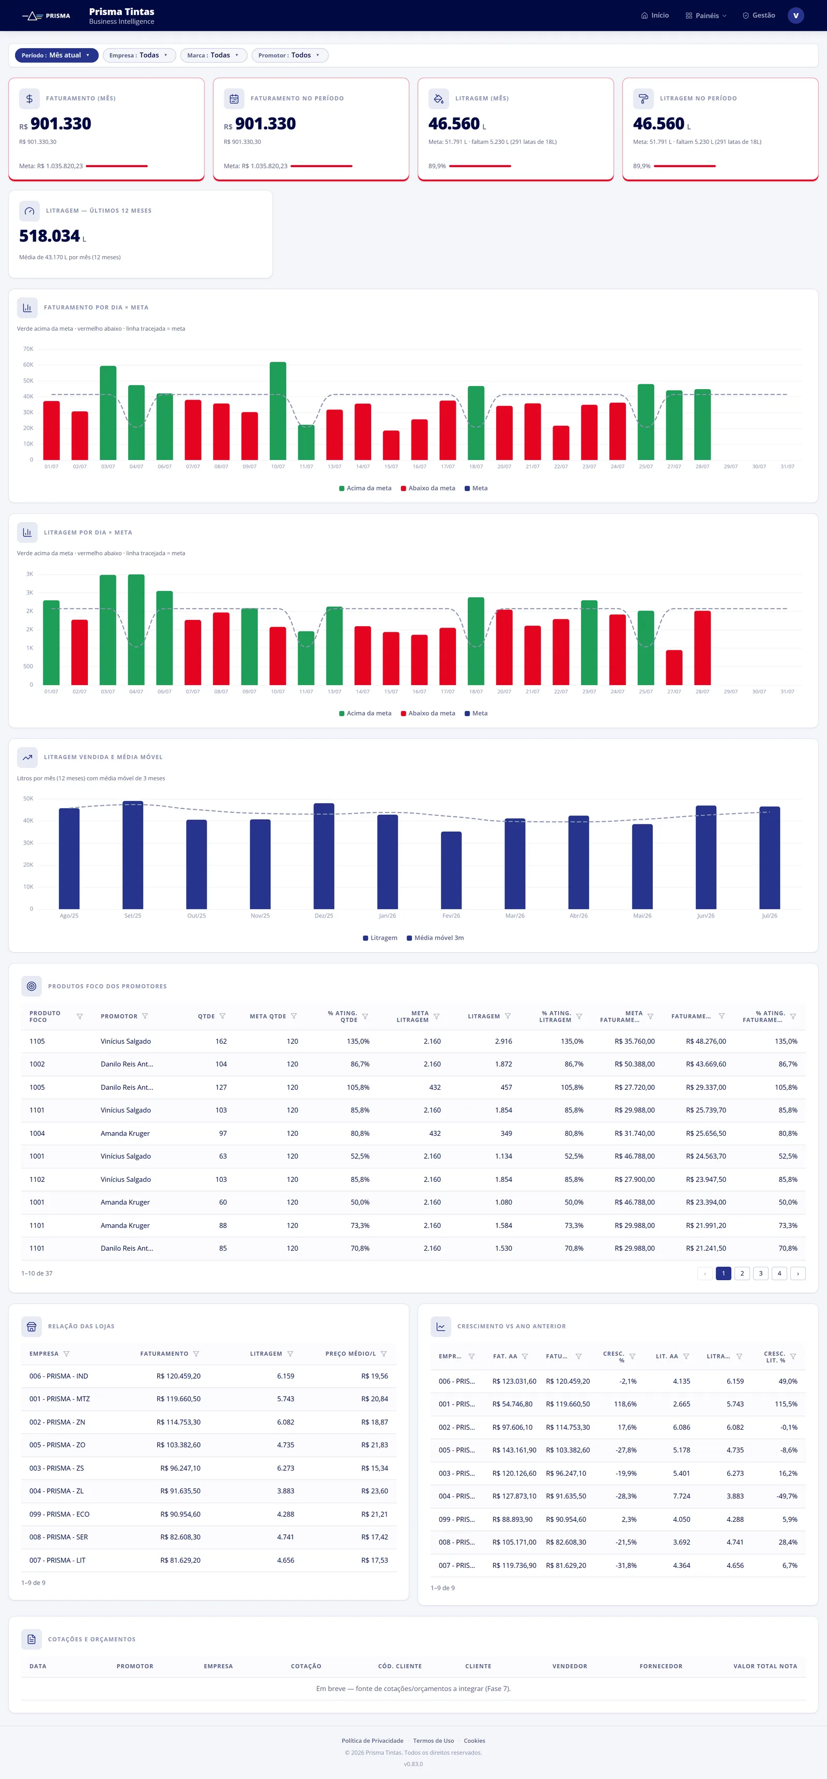
Task: Click the calendar icon on Faturamento no Período card
Action: (x=234, y=99)
